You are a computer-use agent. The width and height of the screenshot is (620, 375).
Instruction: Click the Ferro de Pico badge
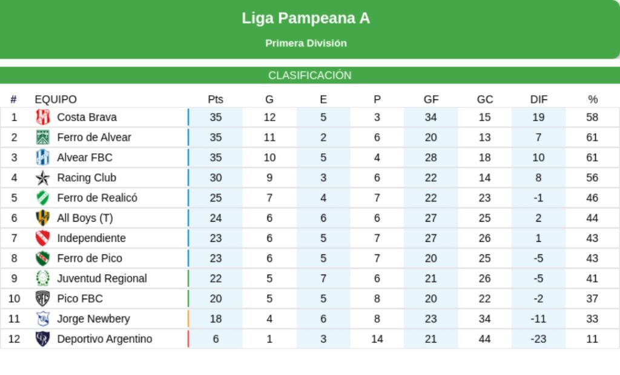(x=43, y=259)
